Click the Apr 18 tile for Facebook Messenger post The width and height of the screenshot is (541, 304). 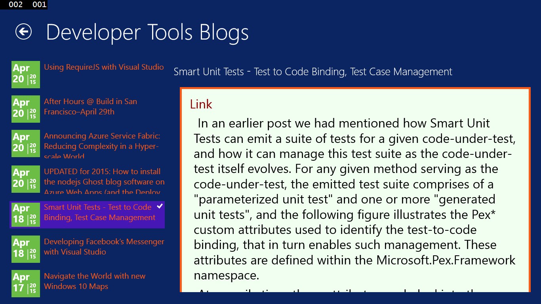(x=25, y=249)
